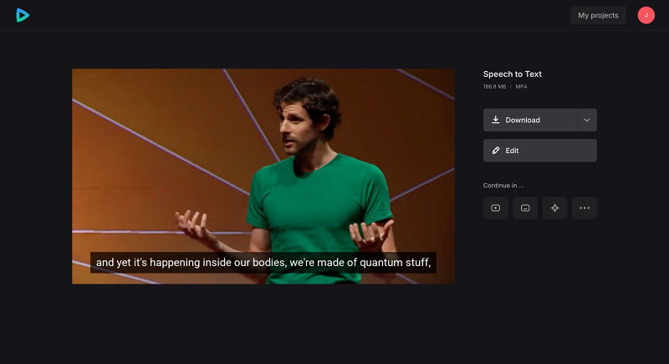Click the Download button
This screenshot has width=669, height=364.
point(530,120)
